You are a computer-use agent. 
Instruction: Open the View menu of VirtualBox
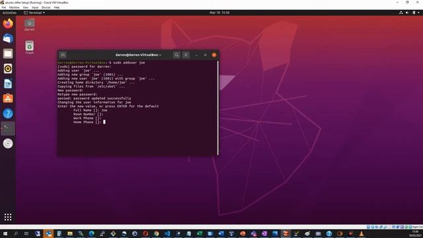click(25, 7)
